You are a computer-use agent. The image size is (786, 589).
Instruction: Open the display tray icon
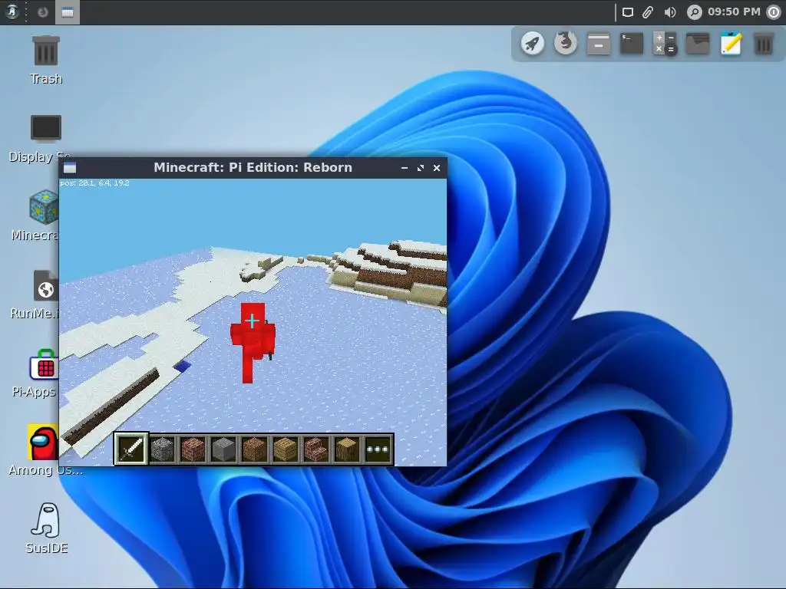point(628,12)
